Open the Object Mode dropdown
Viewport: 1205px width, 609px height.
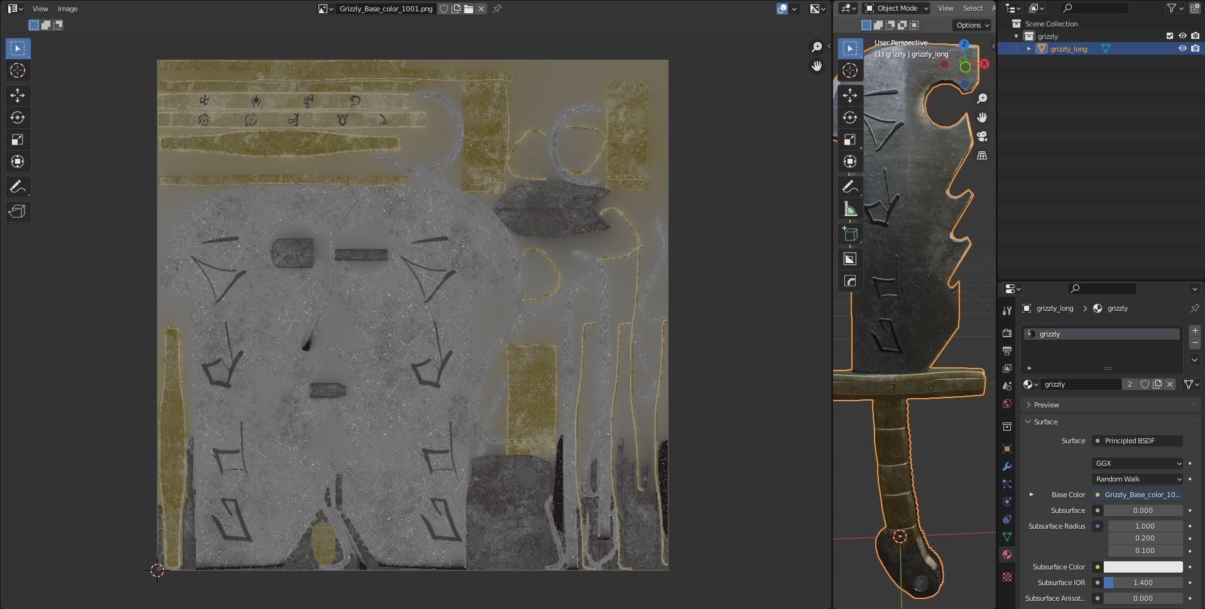pyautogui.click(x=897, y=8)
